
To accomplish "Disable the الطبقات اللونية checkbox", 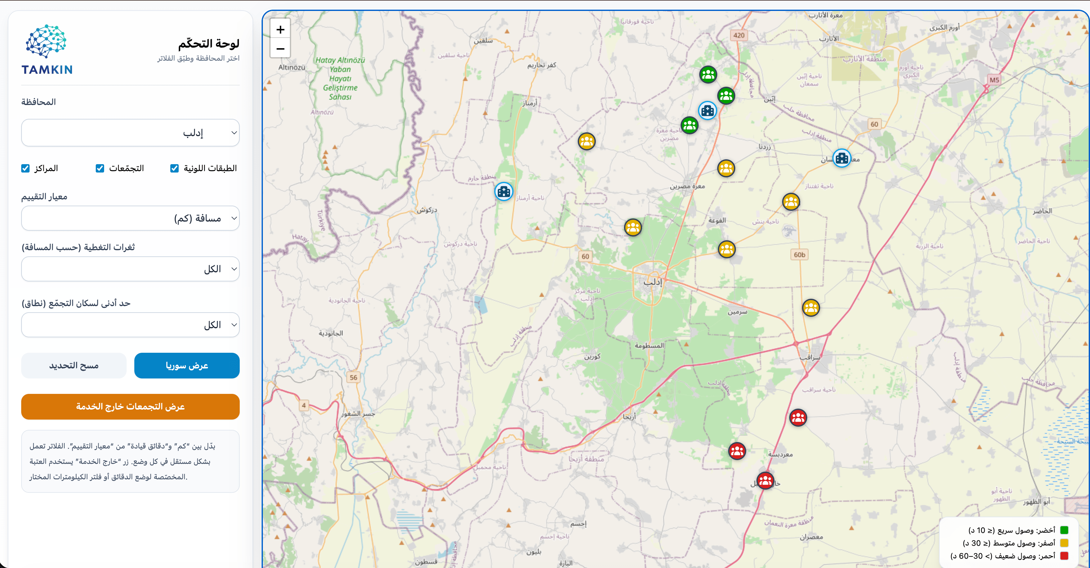I will [174, 168].
